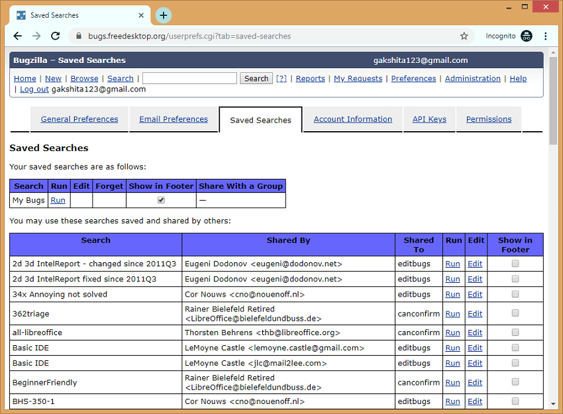The height and width of the screenshot is (414, 563).
Task: Select the 'canconfirm' cell in 362triage row
Action: (419, 314)
